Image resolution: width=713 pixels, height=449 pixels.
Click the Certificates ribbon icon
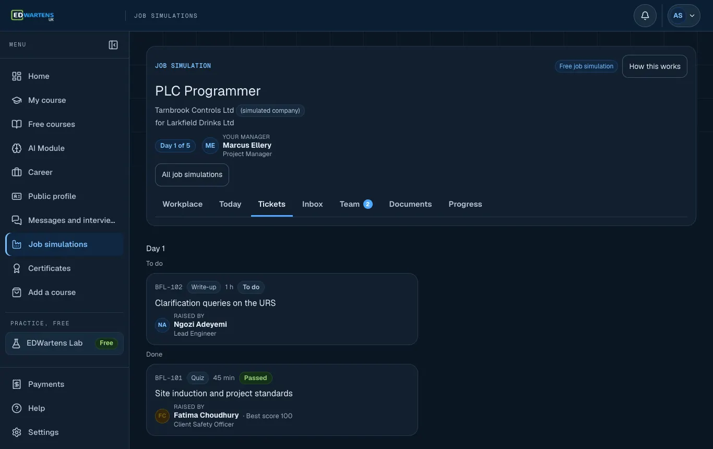pyautogui.click(x=17, y=268)
